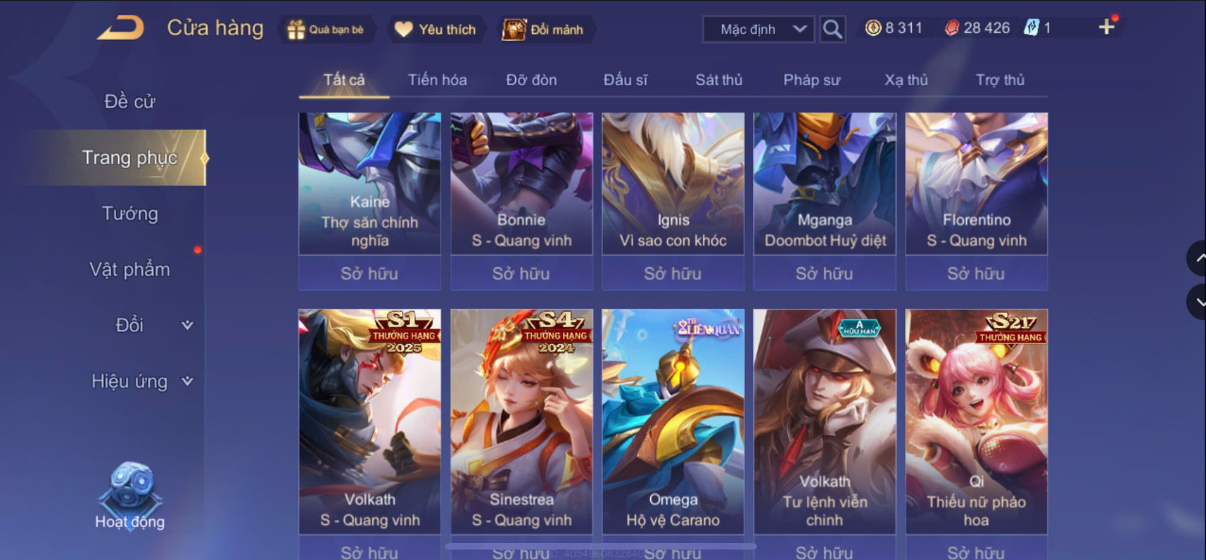Image resolution: width=1206 pixels, height=560 pixels.
Task: Select Omega Hộ vệ Carano skin card
Action: (673, 421)
